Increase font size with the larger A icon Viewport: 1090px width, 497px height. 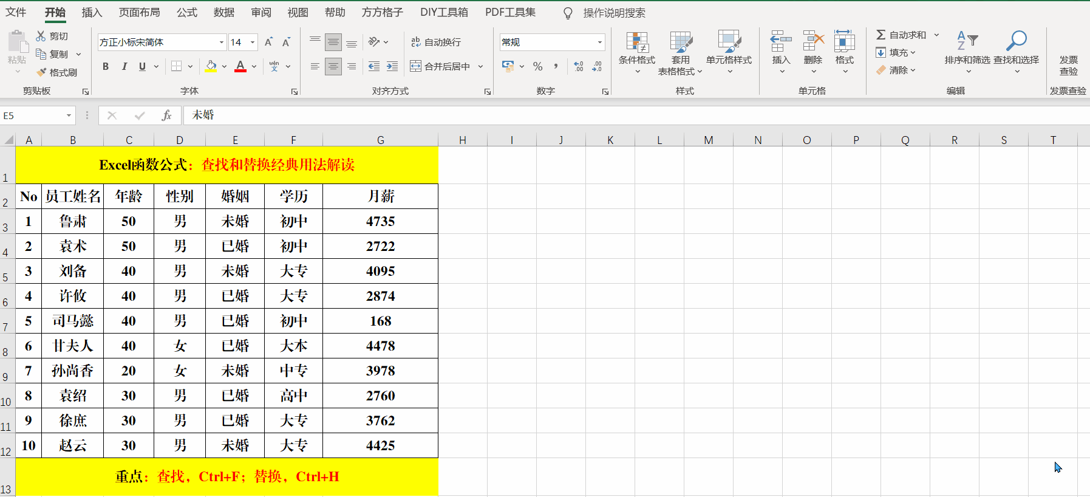pos(268,42)
